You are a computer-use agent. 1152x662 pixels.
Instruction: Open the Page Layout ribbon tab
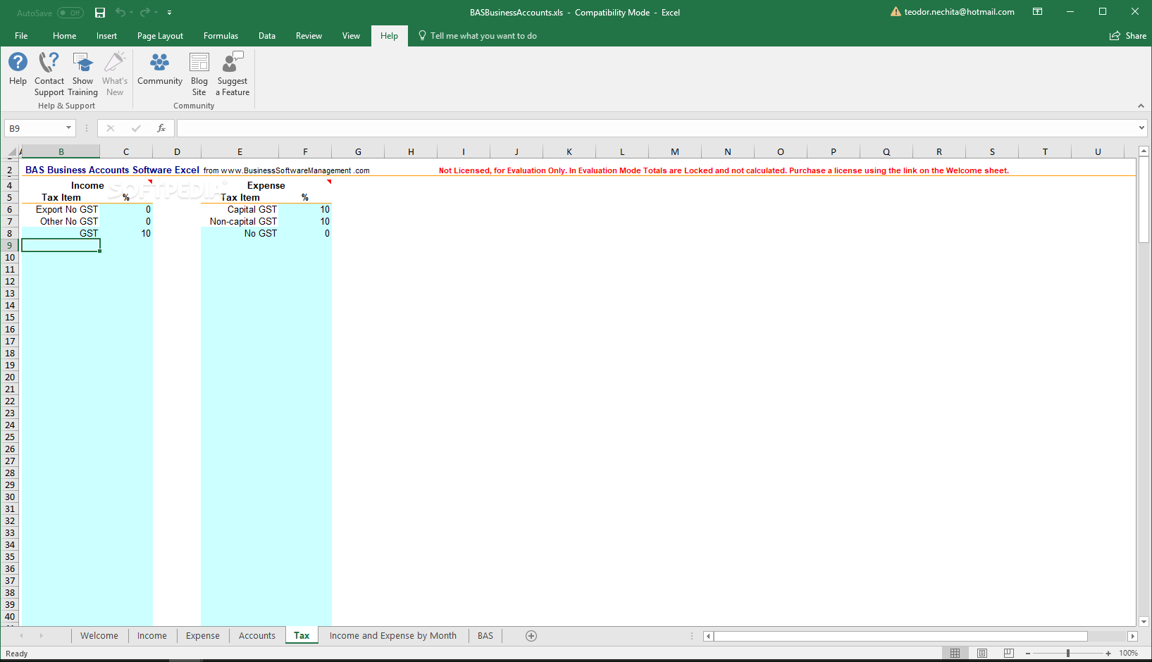click(x=160, y=36)
